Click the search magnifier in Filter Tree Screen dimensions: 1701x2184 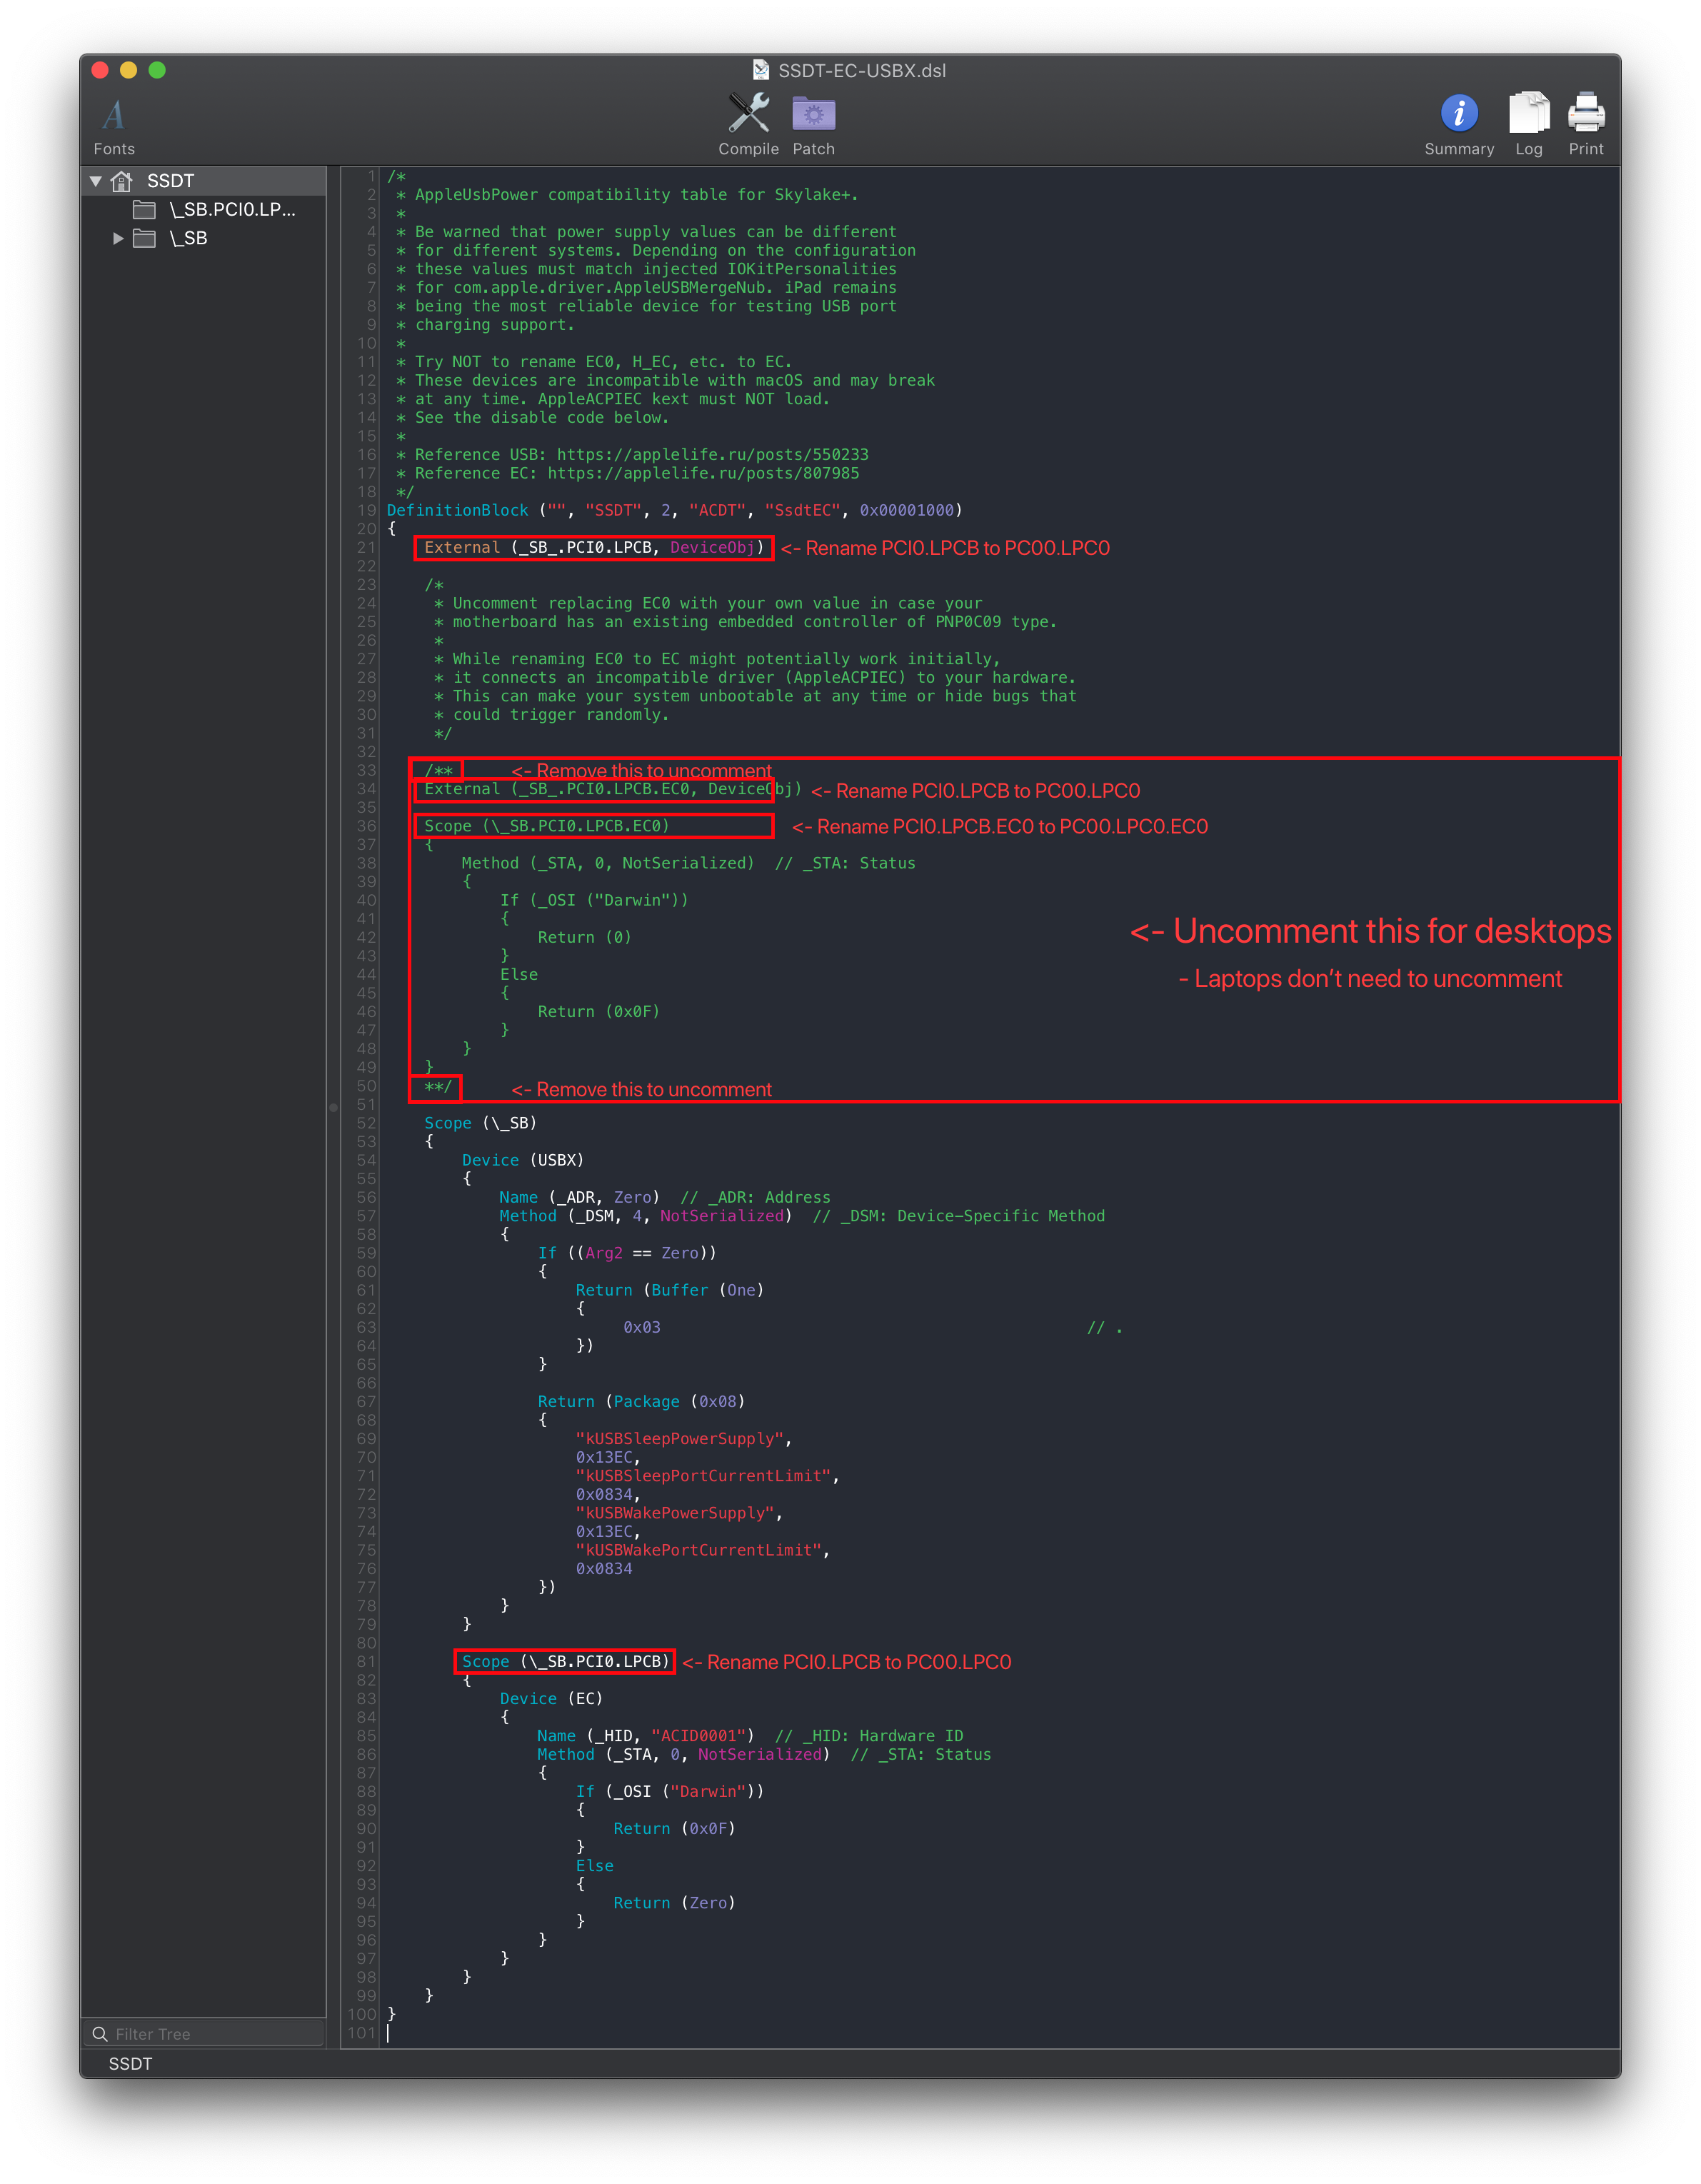click(x=99, y=2033)
